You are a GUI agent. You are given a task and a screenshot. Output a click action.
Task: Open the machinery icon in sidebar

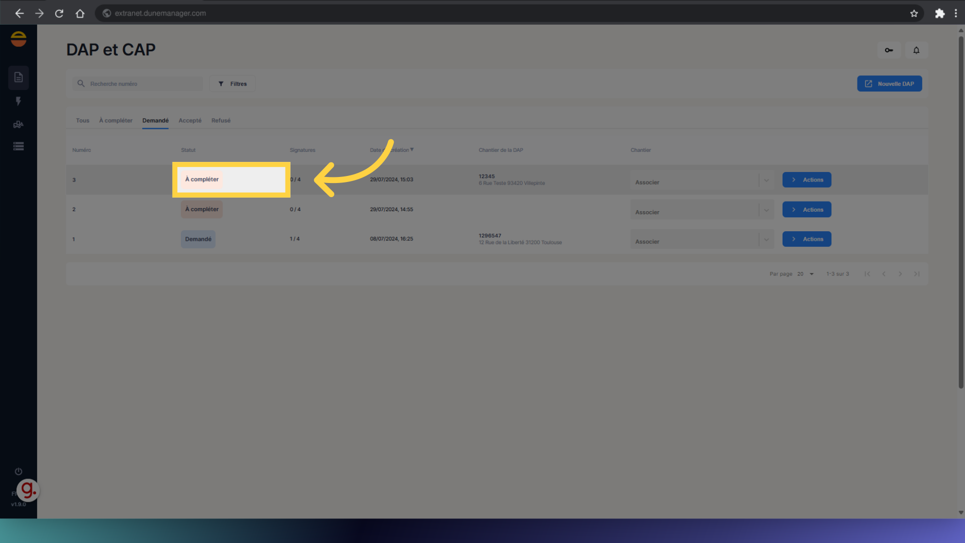pyautogui.click(x=19, y=124)
